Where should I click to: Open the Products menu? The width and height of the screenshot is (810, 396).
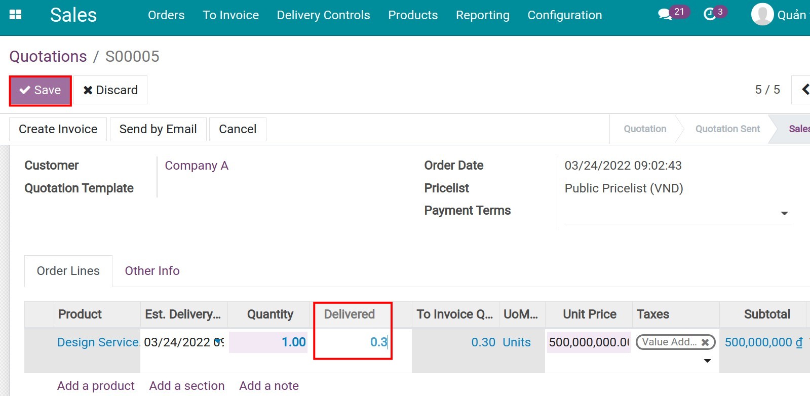click(413, 15)
